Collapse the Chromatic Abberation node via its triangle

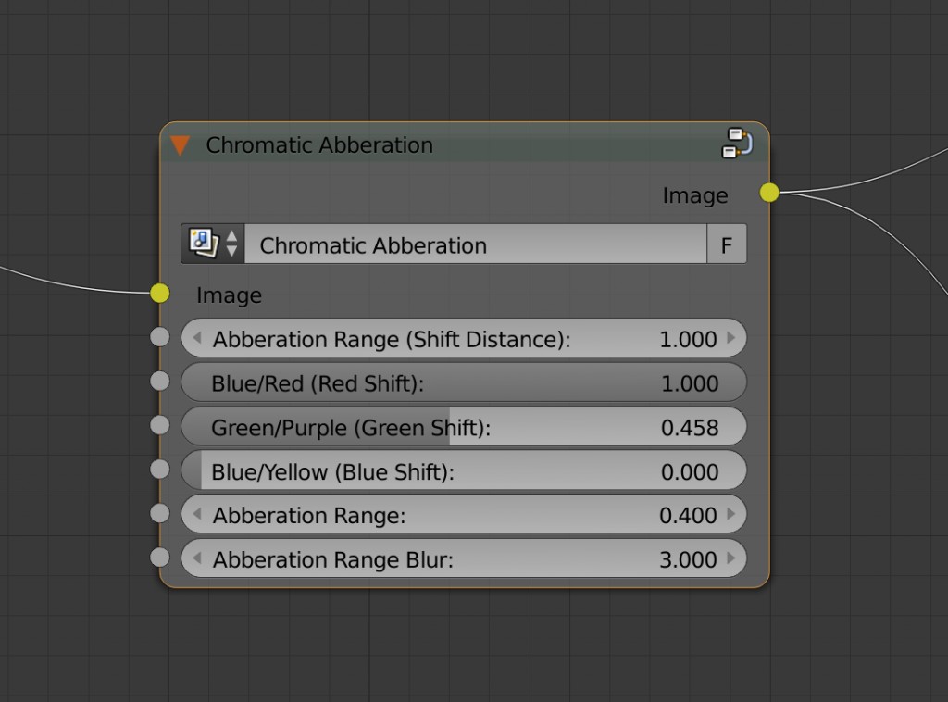[x=181, y=144]
